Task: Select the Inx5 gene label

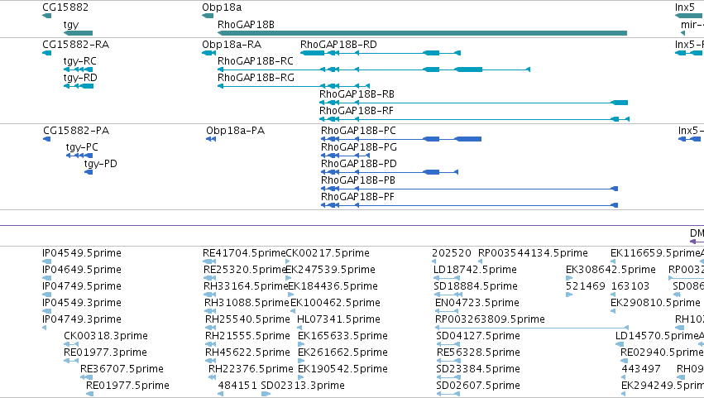Action: [x=685, y=7]
